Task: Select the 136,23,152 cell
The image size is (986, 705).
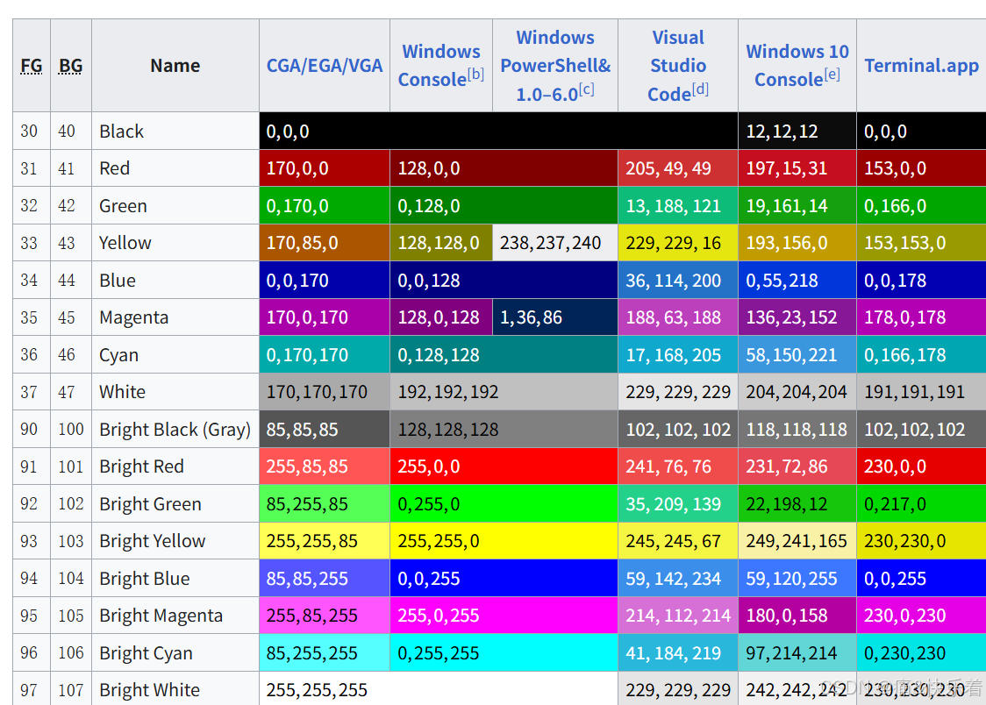Action: (x=797, y=317)
